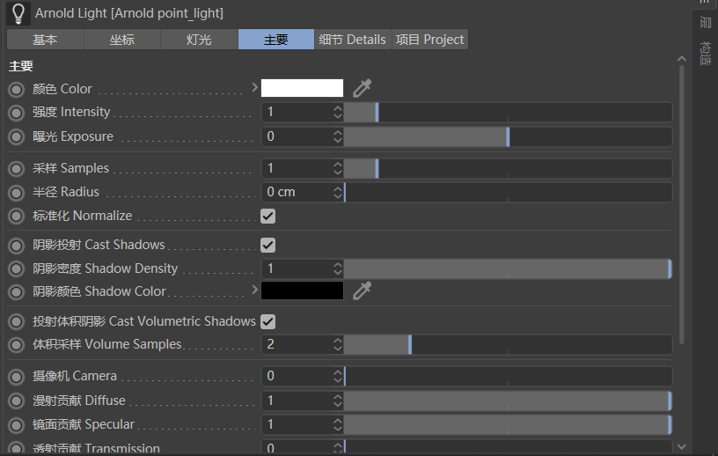Click the Volume Samples slider bar
Image resolution: width=718 pixels, height=456 pixels.
click(x=508, y=344)
